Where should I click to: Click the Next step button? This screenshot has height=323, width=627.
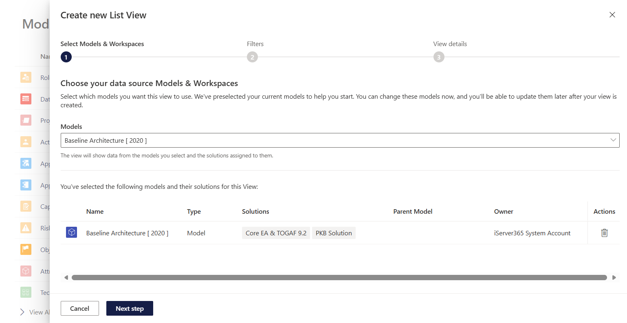tap(130, 308)
